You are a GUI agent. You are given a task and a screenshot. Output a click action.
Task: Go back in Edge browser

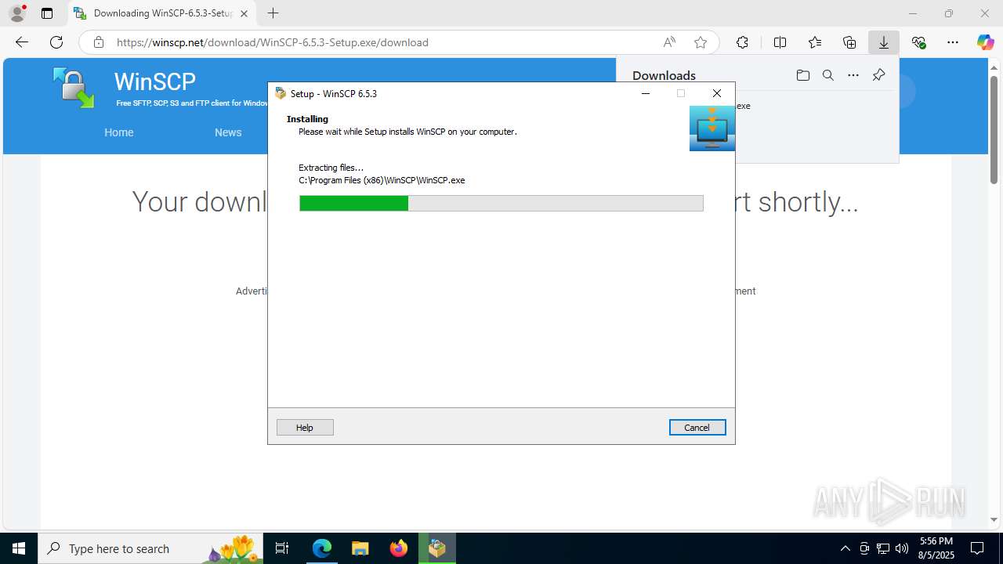point(22,42)
